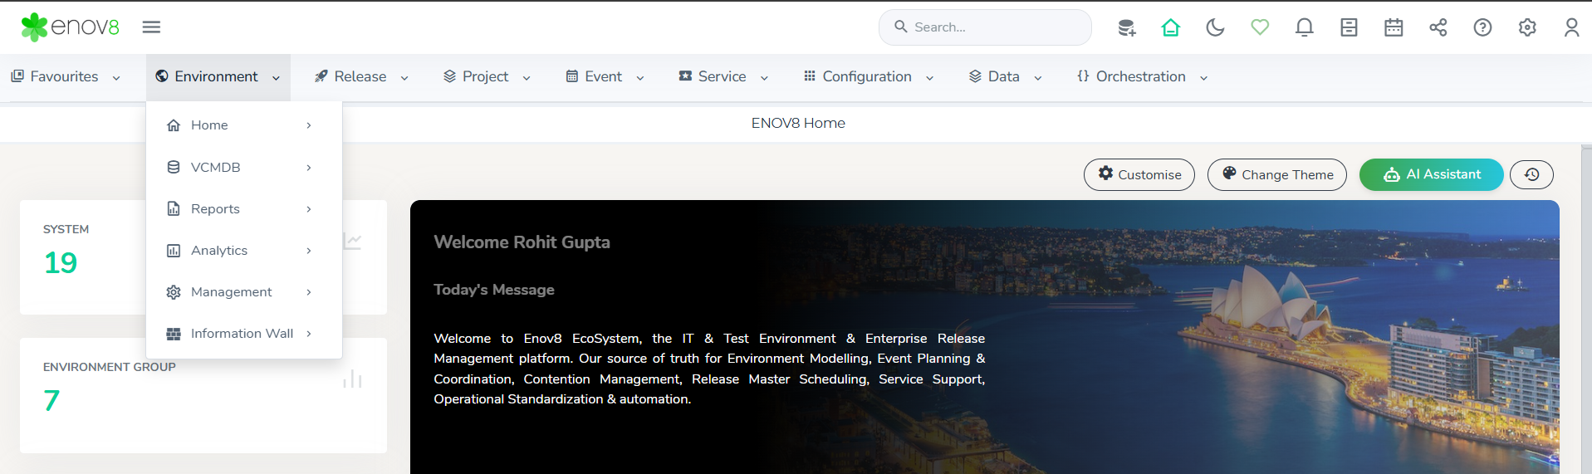Click the share network icon

click(x=1438, y=27)
